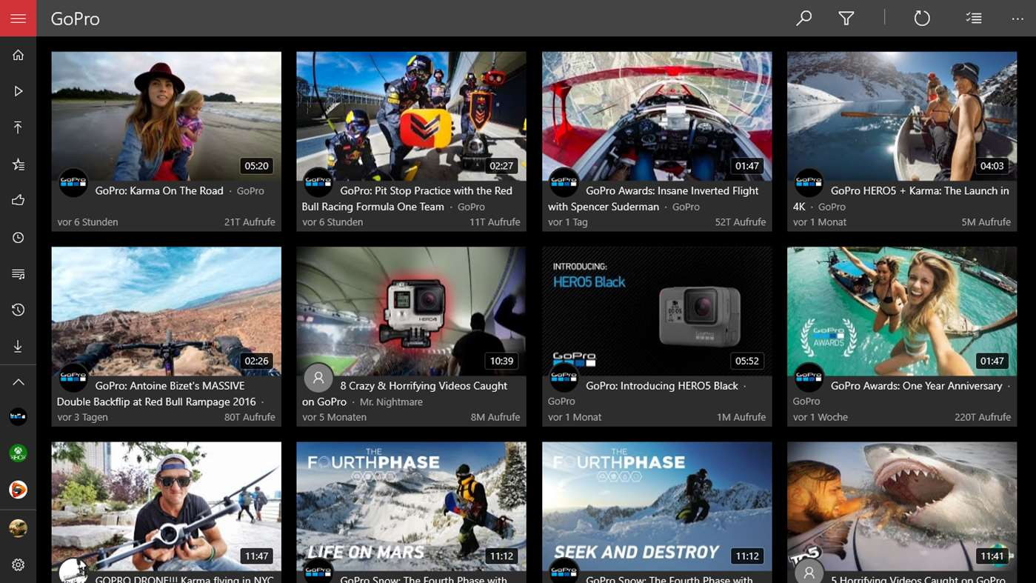
Task: Open Mr. Nightmare channel link
Action: coord(391,402)
